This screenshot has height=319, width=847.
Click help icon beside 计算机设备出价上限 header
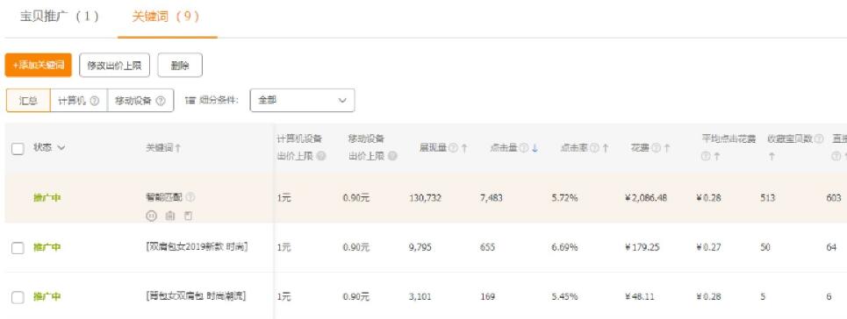point(321,157)
